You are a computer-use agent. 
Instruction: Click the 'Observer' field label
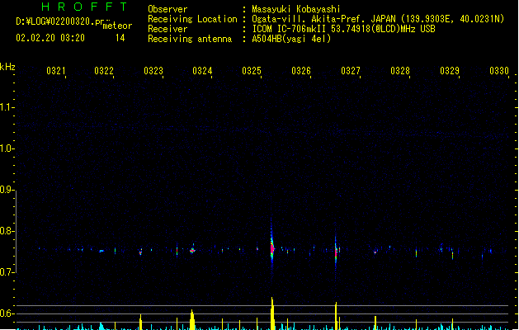tap(167, 9)
